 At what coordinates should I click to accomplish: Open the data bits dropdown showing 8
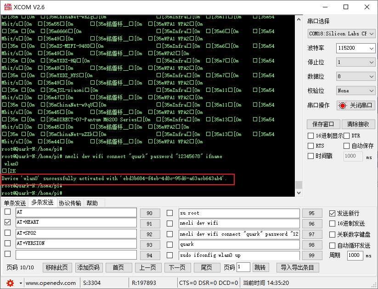tap(355, 76)
